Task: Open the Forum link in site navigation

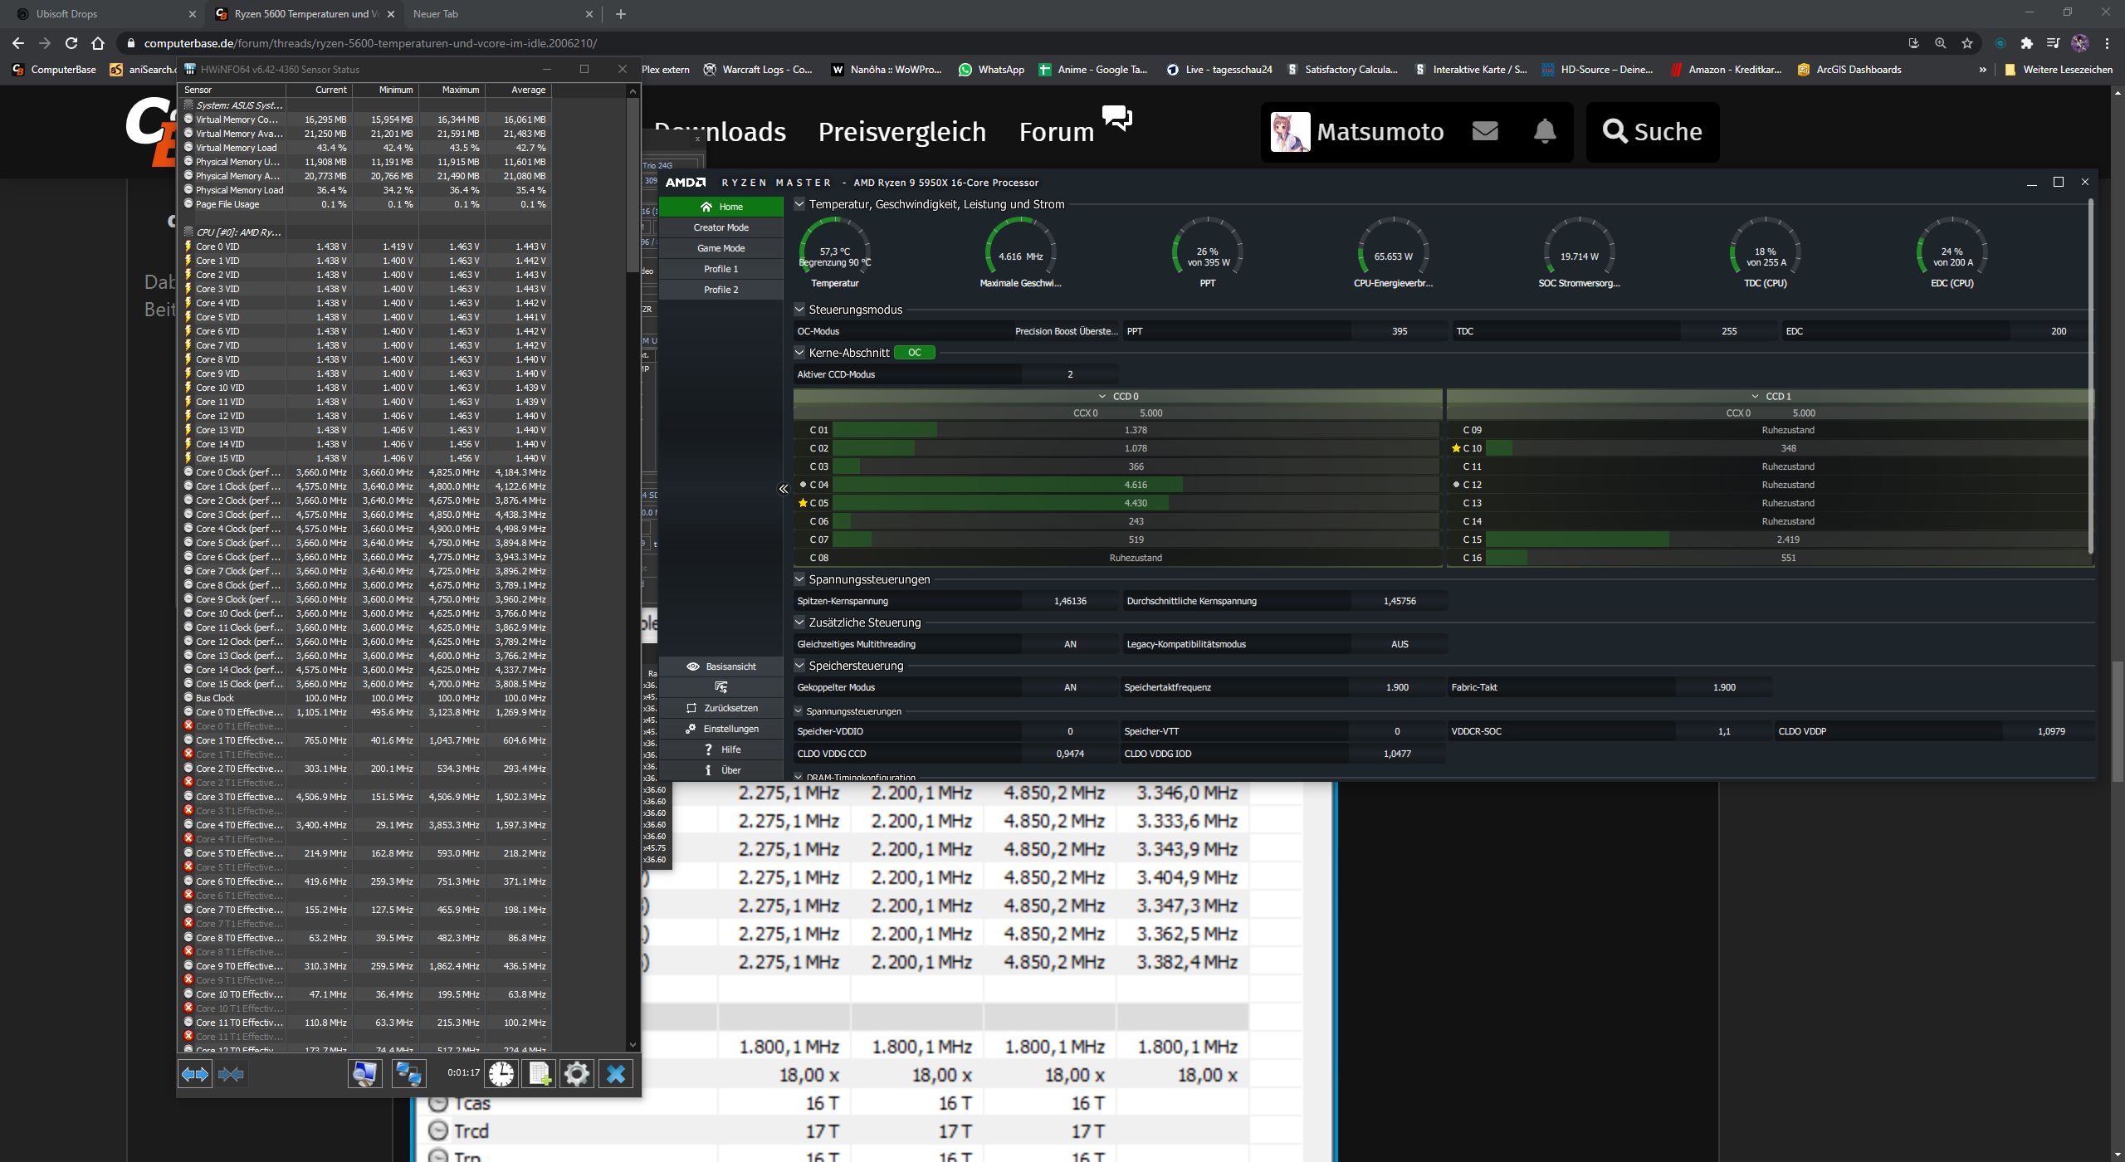Action: point(1056,132)
